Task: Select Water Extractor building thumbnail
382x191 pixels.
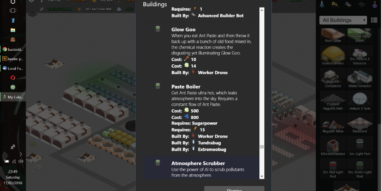Action: click(x=360, y=78)
